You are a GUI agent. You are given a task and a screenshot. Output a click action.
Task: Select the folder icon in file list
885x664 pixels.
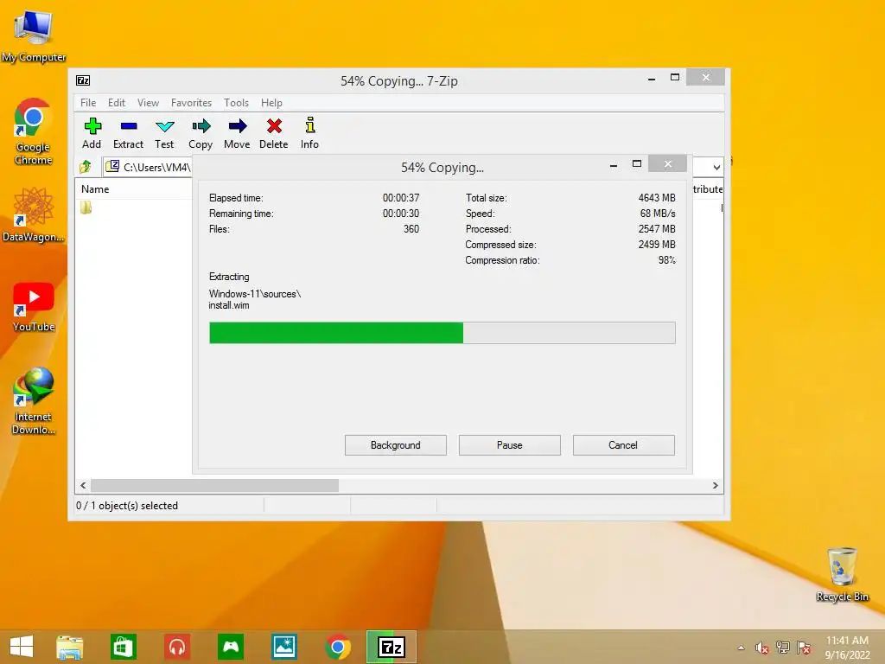point(86,207)
